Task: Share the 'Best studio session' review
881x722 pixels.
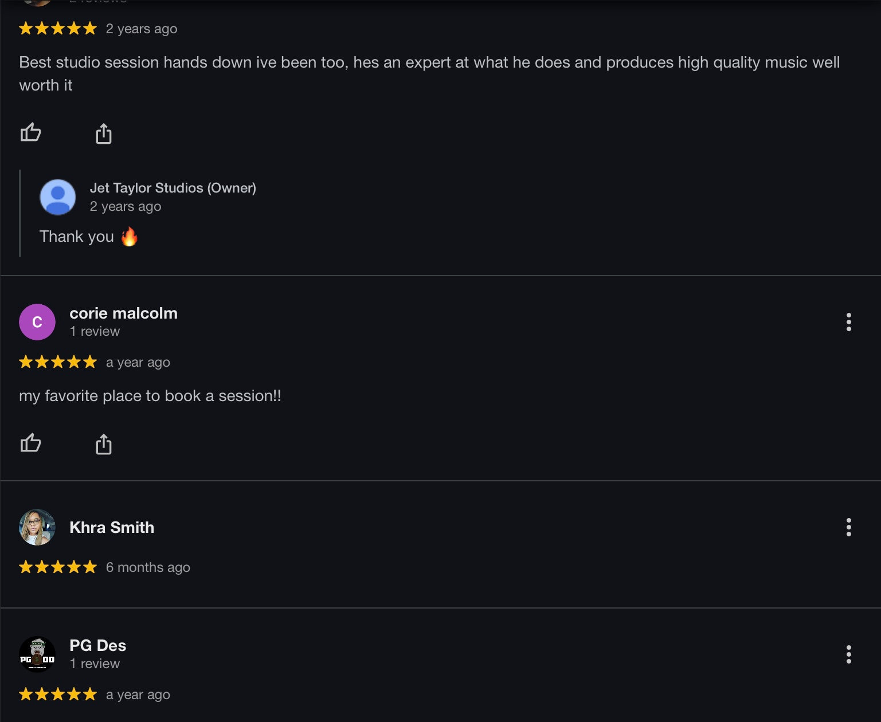Action: (103, 134)
